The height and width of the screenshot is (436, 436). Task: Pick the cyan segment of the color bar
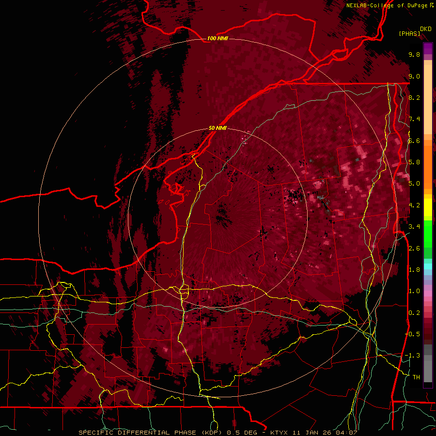click(x=428, y=266)
